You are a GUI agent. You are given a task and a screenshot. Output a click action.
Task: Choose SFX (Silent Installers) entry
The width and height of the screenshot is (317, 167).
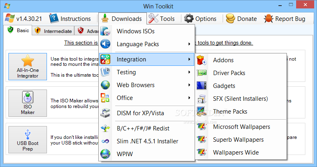[x=241, y=99]
